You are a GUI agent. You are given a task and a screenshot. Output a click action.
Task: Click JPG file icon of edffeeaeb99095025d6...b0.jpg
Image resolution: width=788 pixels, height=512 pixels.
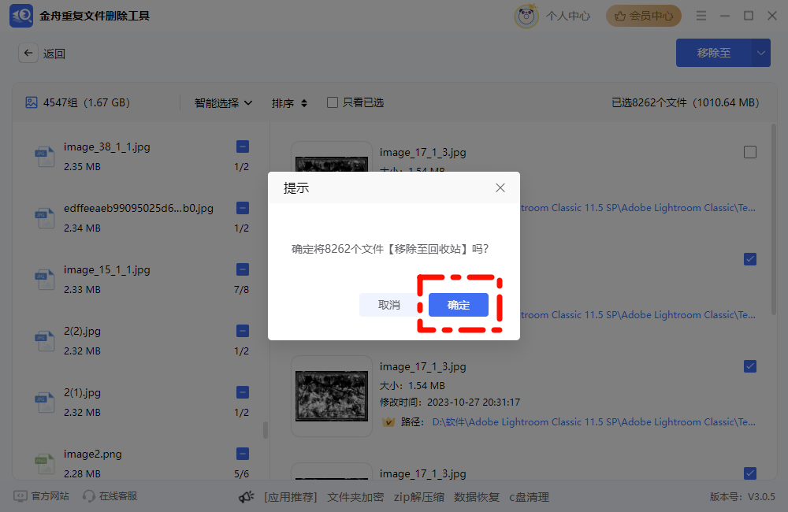(44, 218)
